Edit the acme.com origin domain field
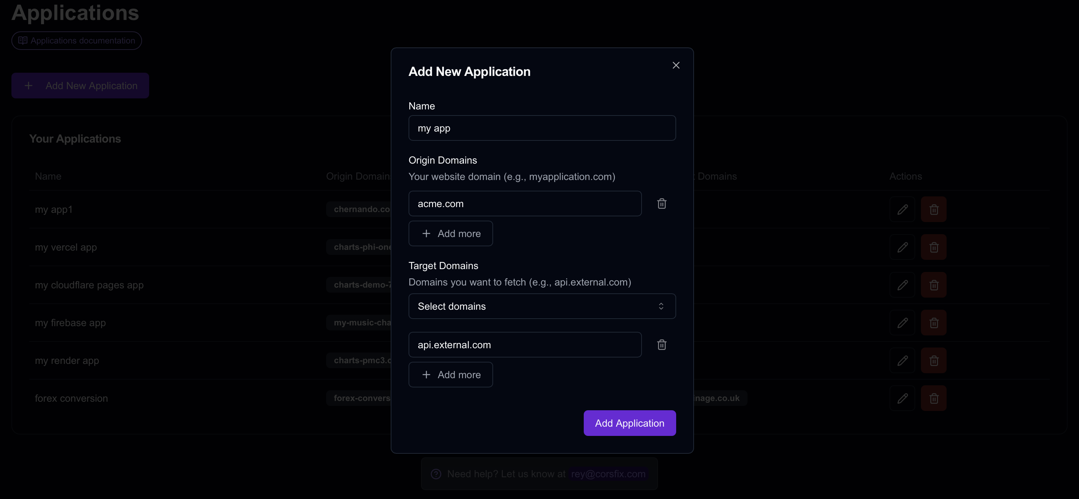 point(525,204)
